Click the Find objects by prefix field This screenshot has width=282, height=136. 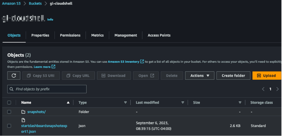coord(47,89)
